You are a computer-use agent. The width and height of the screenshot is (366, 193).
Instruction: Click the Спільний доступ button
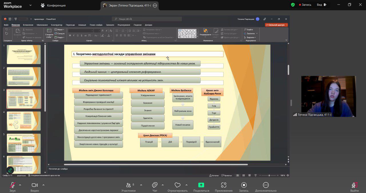click(276, 25)
